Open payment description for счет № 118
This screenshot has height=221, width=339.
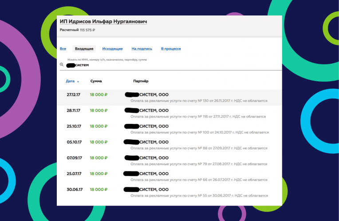[198, 117]
